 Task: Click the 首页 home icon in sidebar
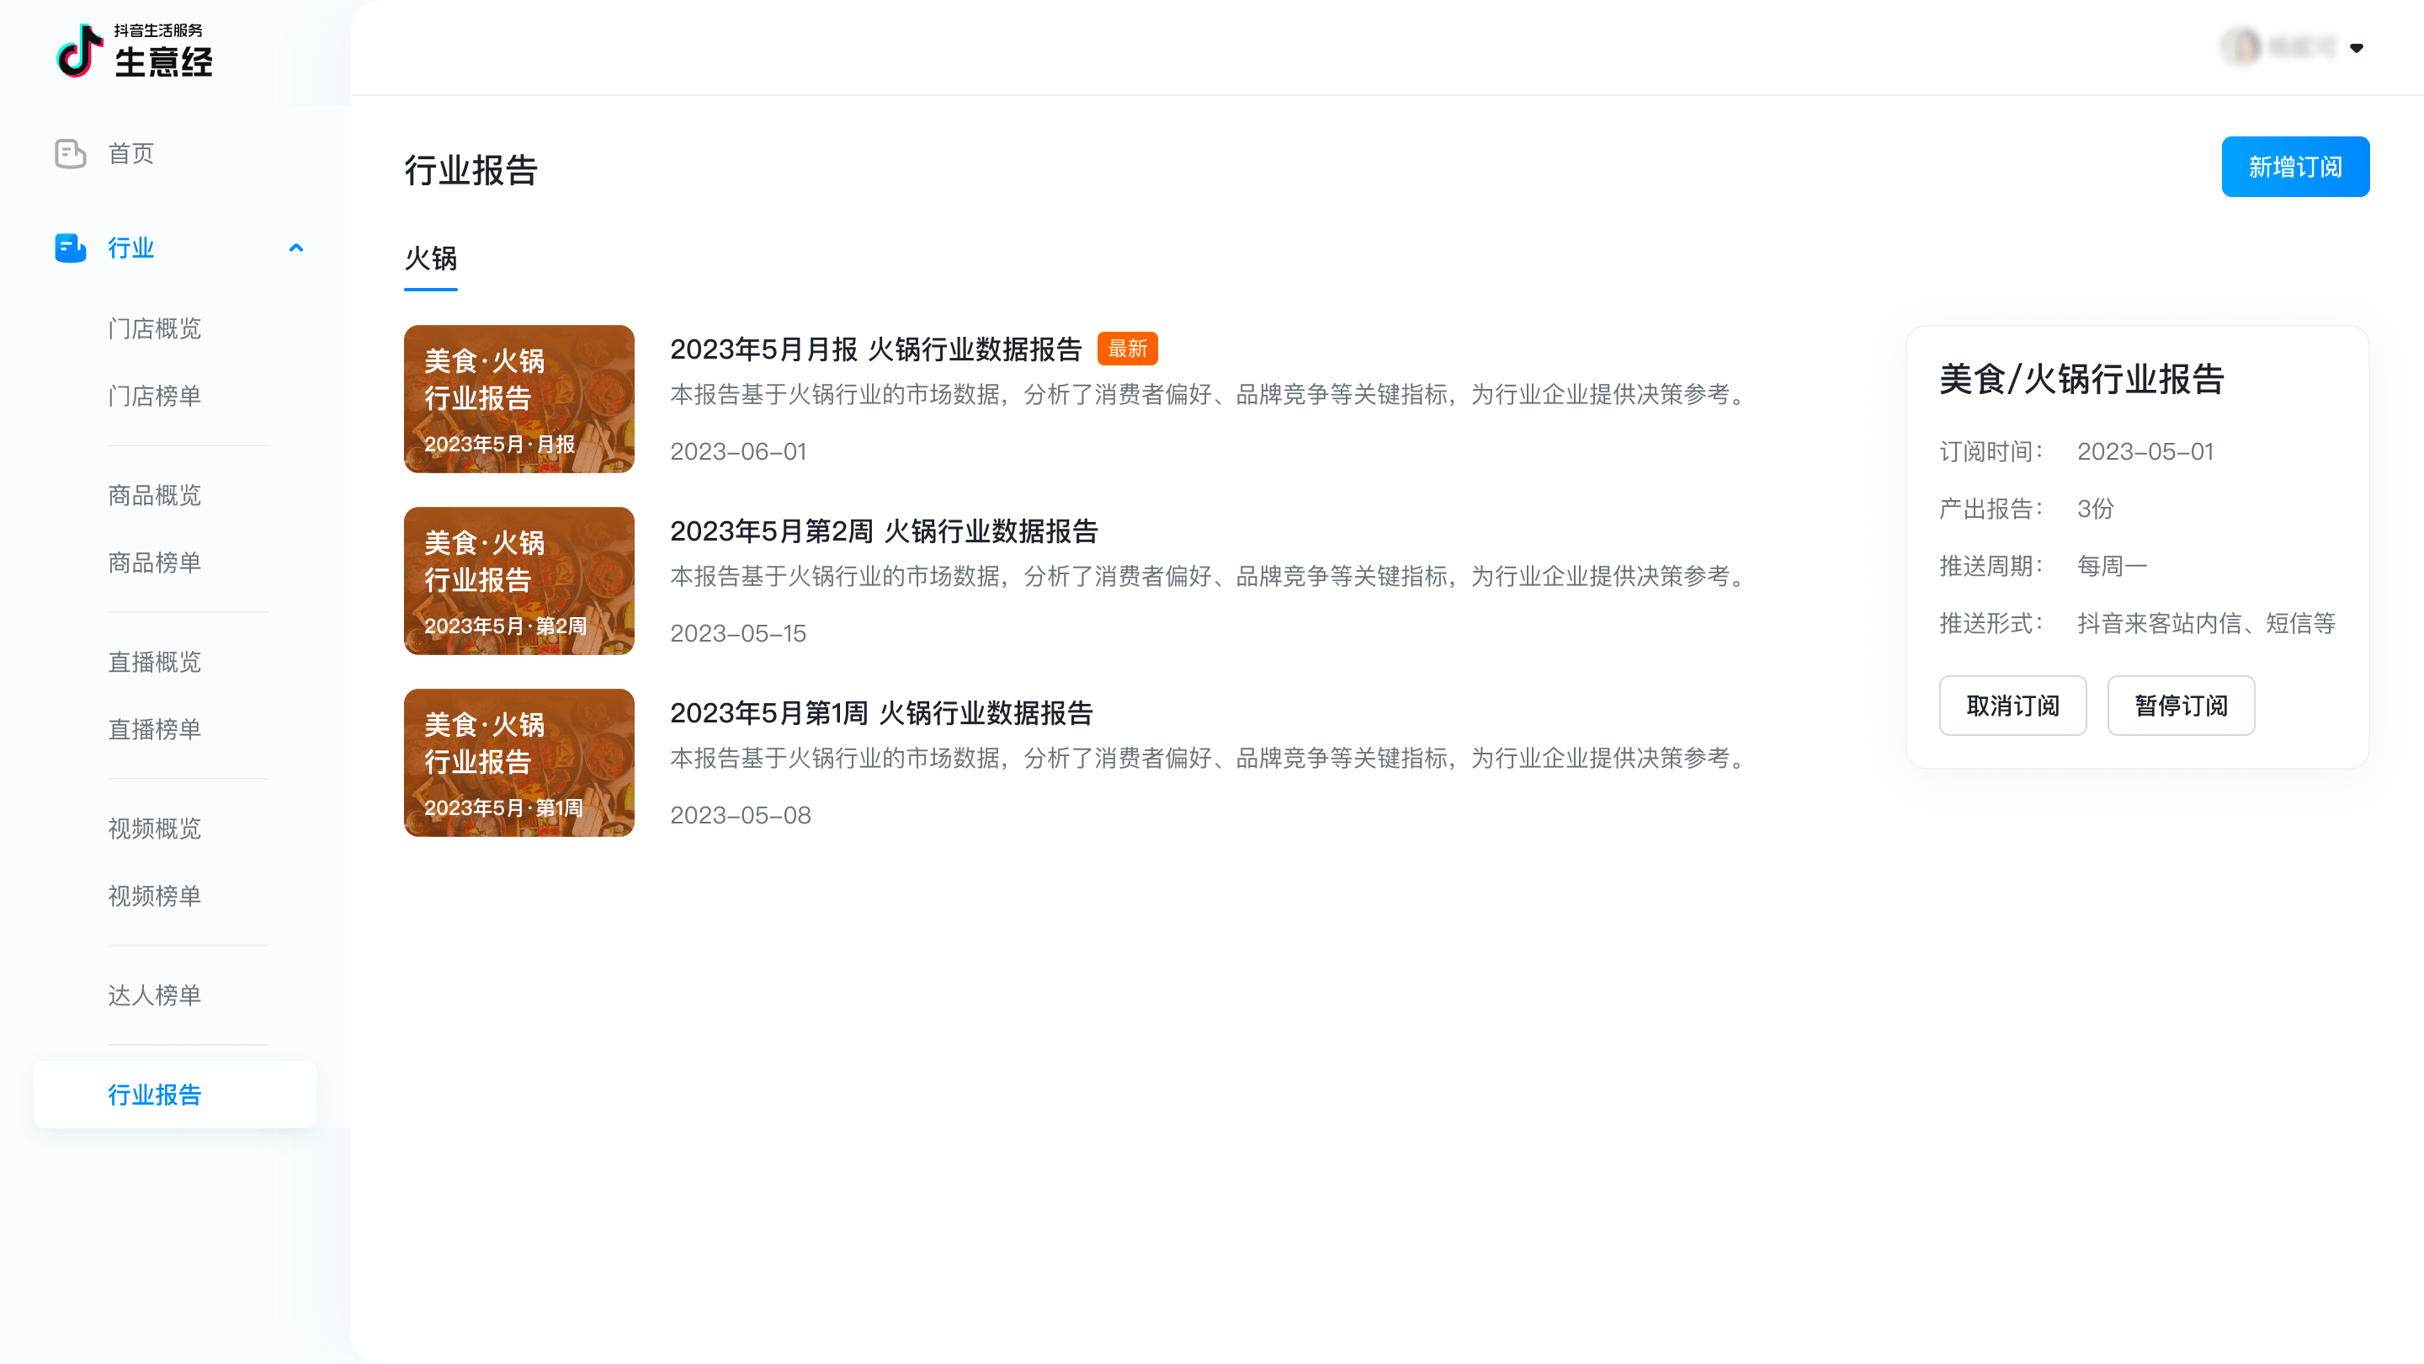coord(70,153)
